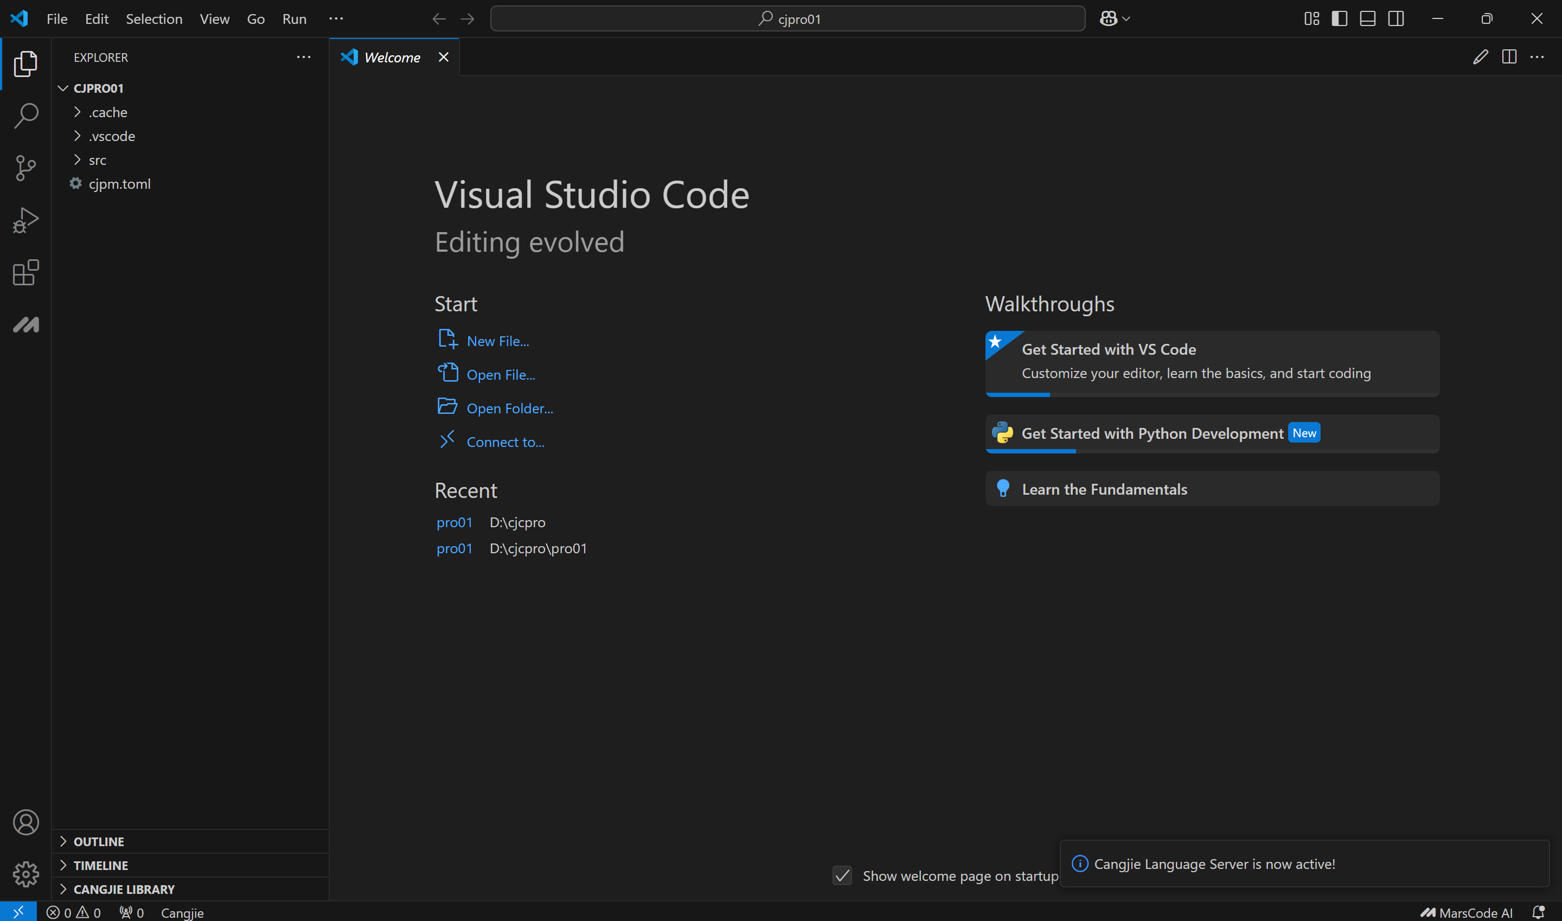Click MarsCode AI in status bar
Screen dimensions: 1562x921
[x=1467, y=912]
